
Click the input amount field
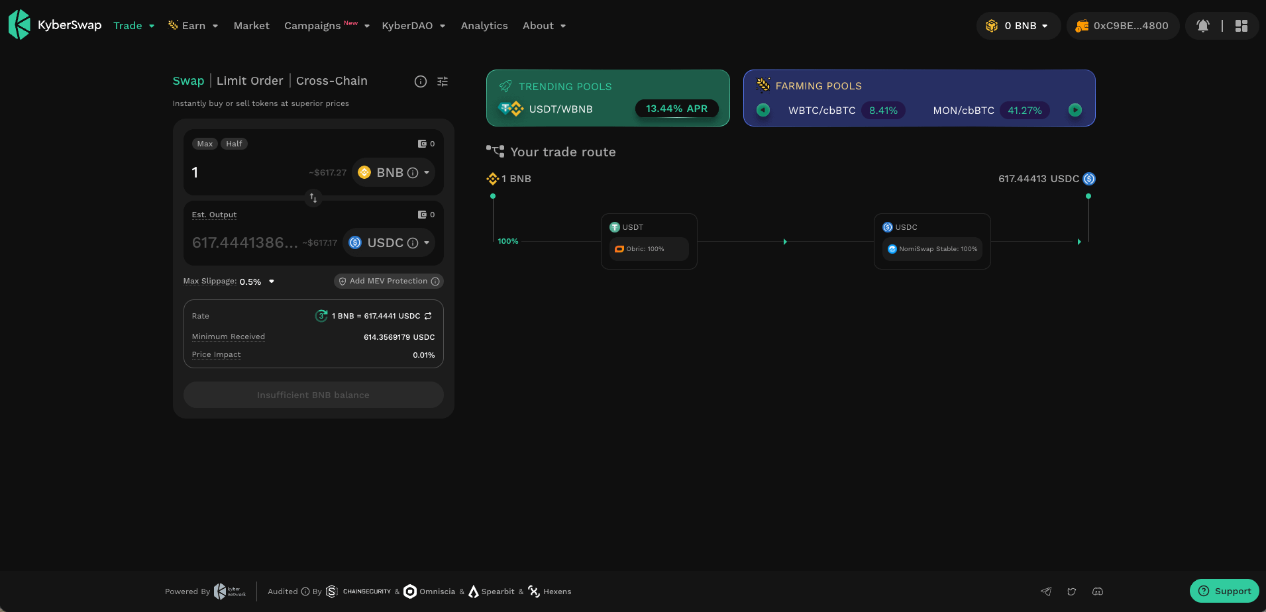coord(248,173)
